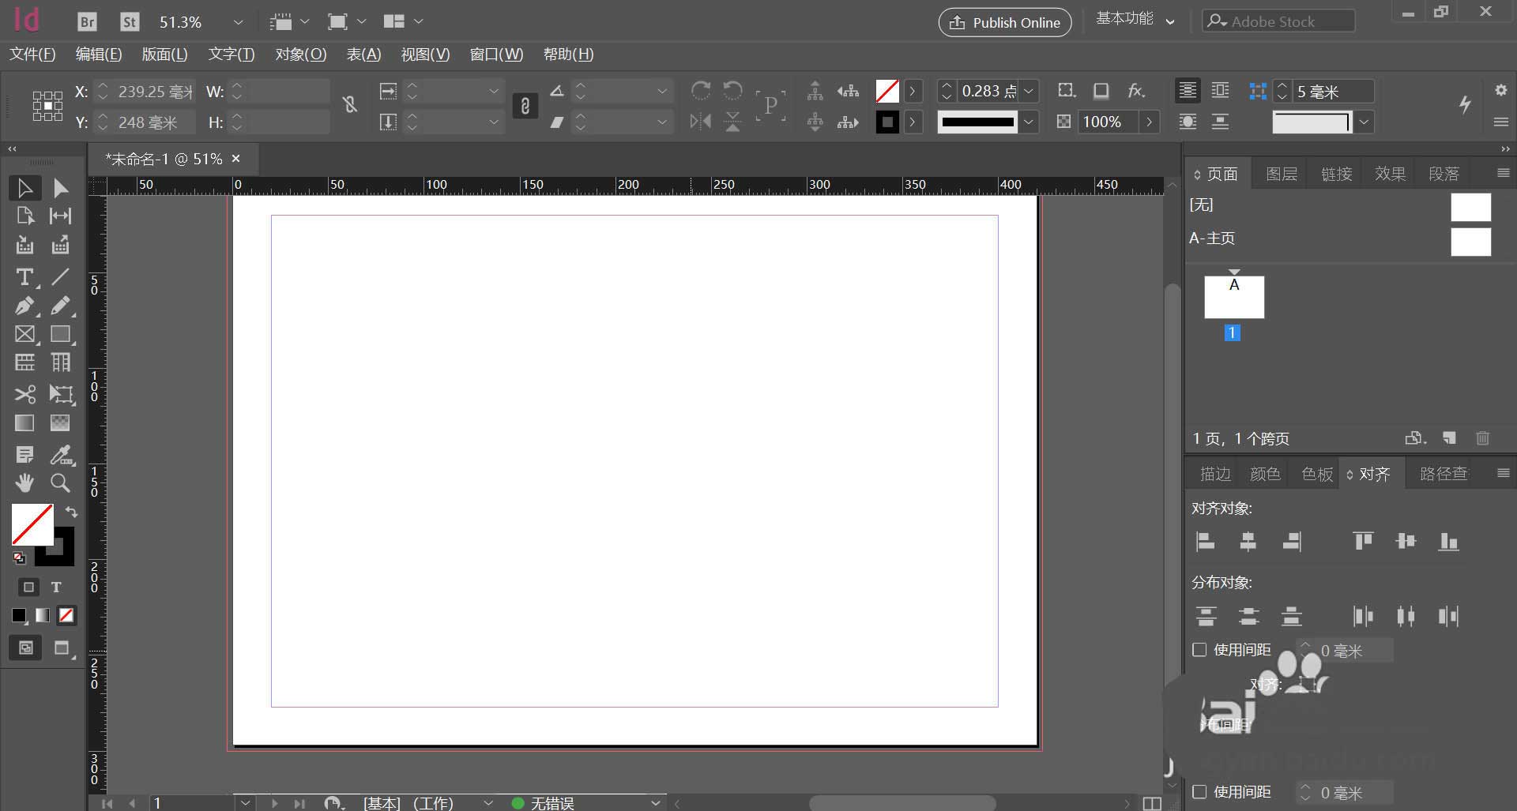Switch to the 图层 panel tab
1517x811 pixels.
coord(1281,174)
